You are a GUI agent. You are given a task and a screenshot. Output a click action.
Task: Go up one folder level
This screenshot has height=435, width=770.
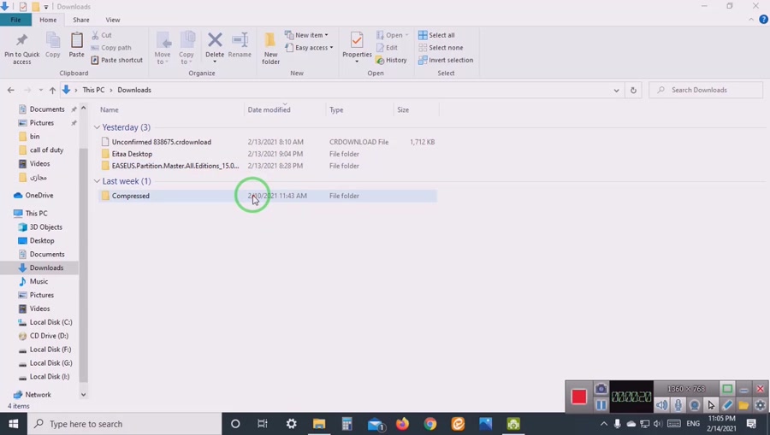[x=52, y=91]
